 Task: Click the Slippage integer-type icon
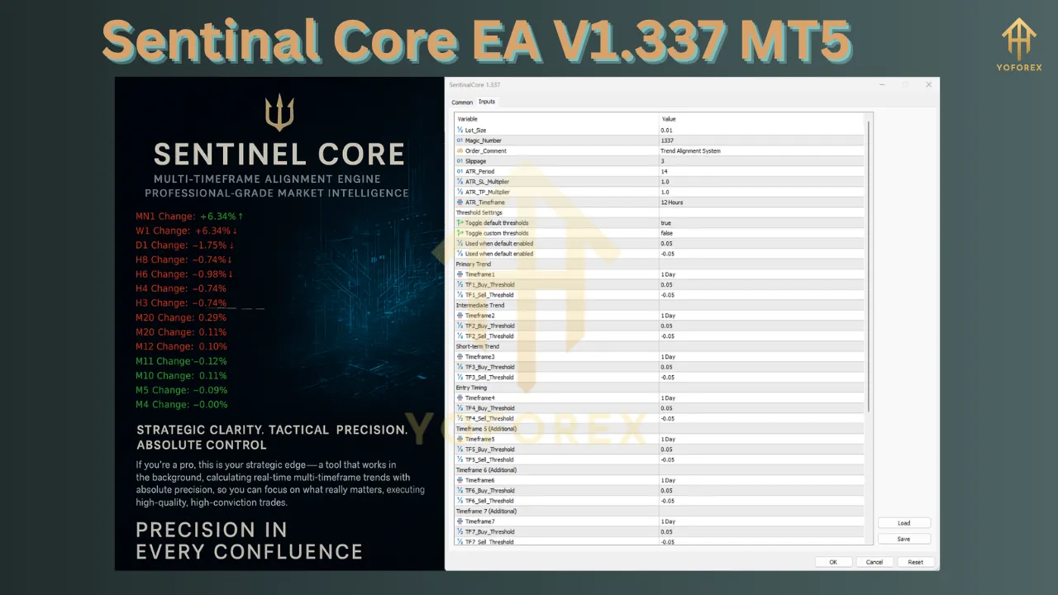460,161
